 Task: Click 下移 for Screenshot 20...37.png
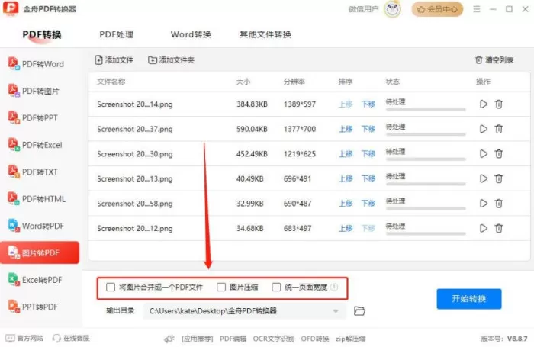pyautogui.click(x=368, y=129)
